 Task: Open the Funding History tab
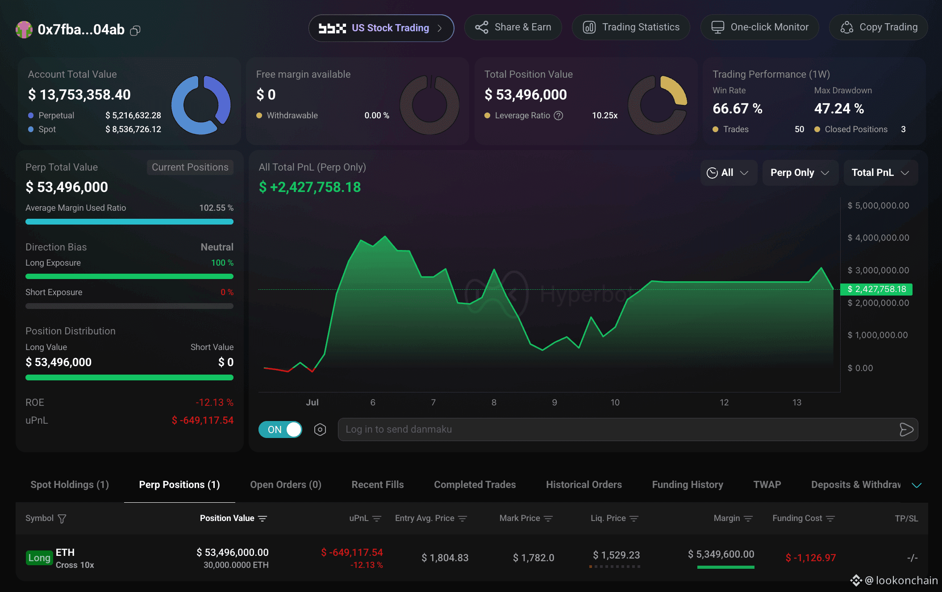[688, 485]
